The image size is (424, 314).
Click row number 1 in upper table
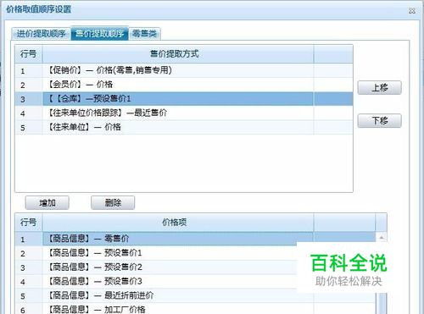pos(23,71)
